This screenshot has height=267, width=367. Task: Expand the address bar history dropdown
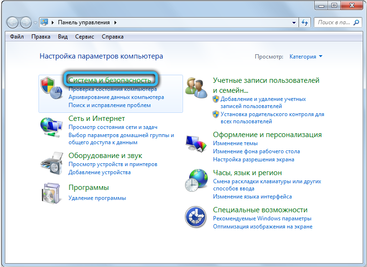[x=294, y=23]
